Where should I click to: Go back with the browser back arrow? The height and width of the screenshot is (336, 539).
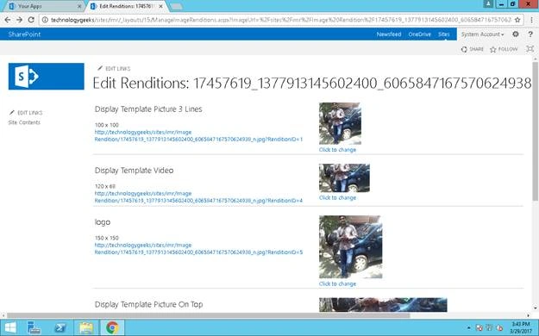(8, 20)
